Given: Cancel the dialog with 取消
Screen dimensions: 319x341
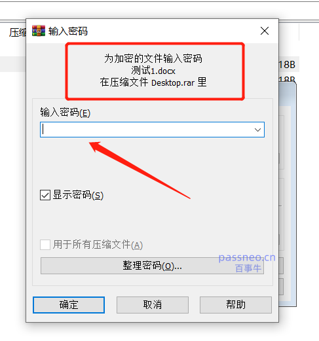Looking at the screenshot, I should 153,305.
